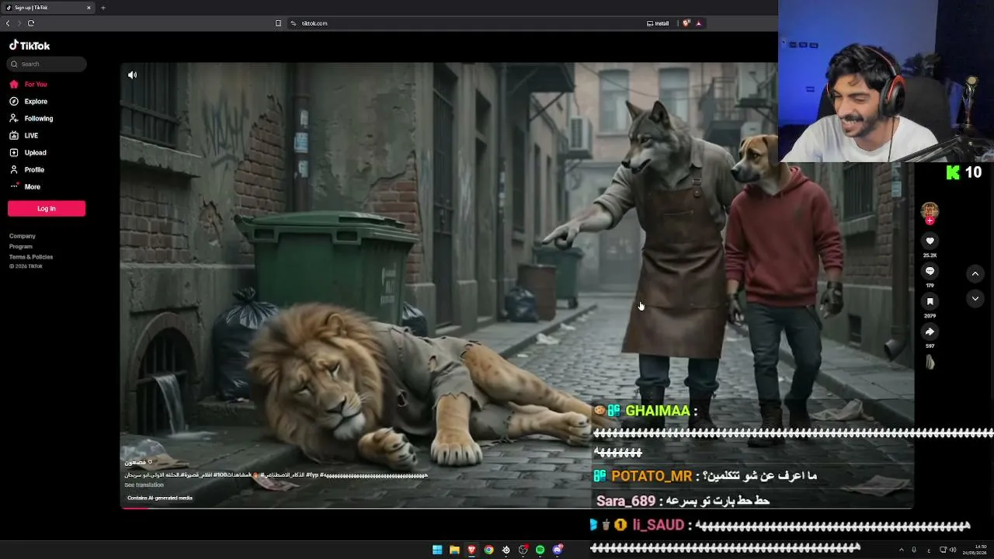Viewport: 994px width, 559px height.
Task: Open the Profile page
Action: click(x=27, y=169)
